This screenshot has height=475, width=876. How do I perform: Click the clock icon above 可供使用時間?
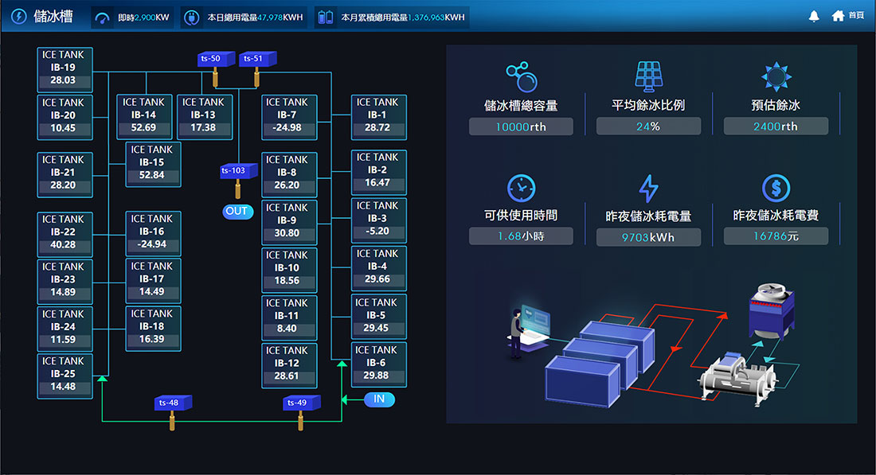pyautogui.click(x=521, y=188)
